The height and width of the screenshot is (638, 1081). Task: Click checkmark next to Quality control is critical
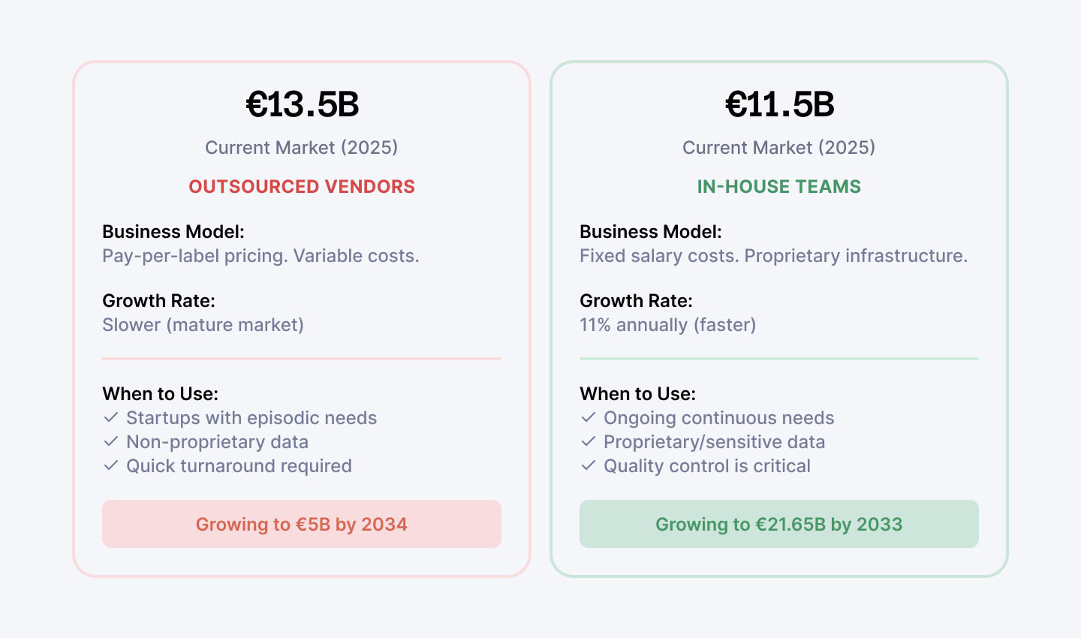[x=589, y=465]
